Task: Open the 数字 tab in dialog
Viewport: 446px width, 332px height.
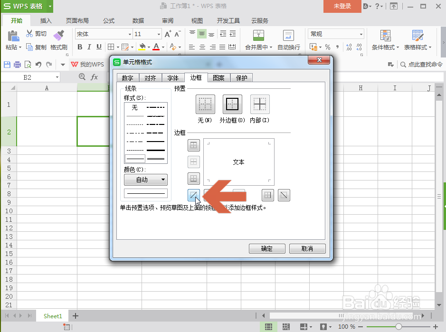Action: [127, 78]
